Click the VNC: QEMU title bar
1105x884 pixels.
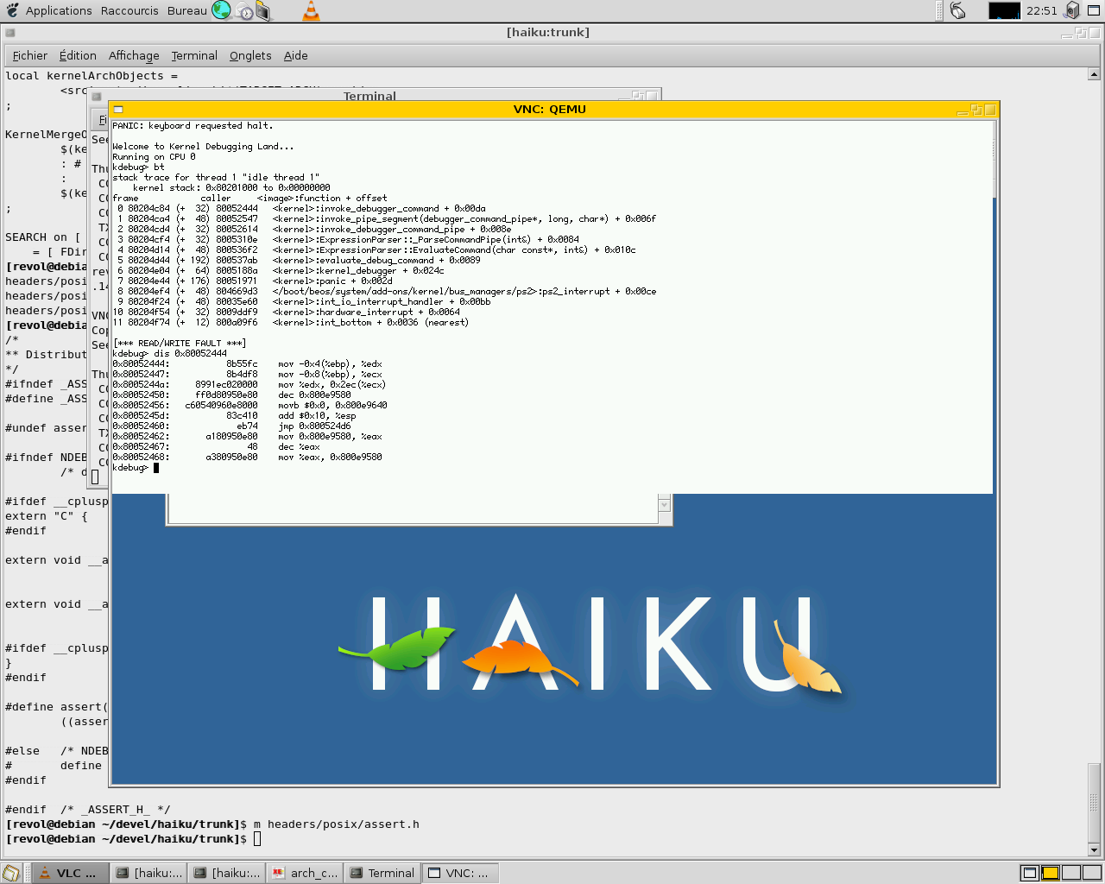(550, 110)
